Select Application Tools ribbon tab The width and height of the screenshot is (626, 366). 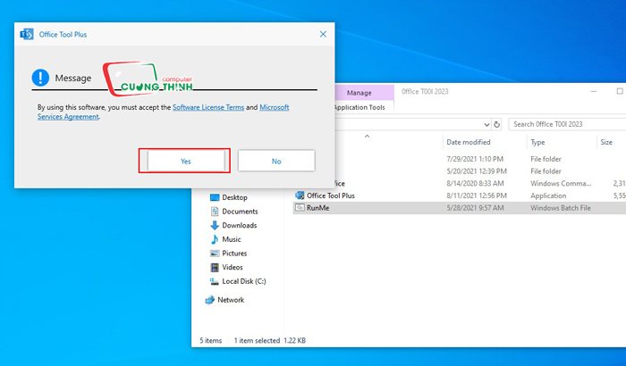pos(359,107)
